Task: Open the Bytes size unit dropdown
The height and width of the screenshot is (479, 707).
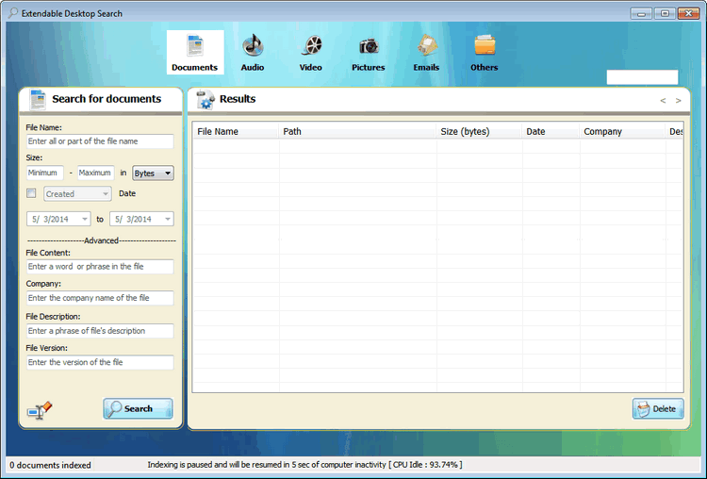Action: pyautogui.click(x=153, y=173)
